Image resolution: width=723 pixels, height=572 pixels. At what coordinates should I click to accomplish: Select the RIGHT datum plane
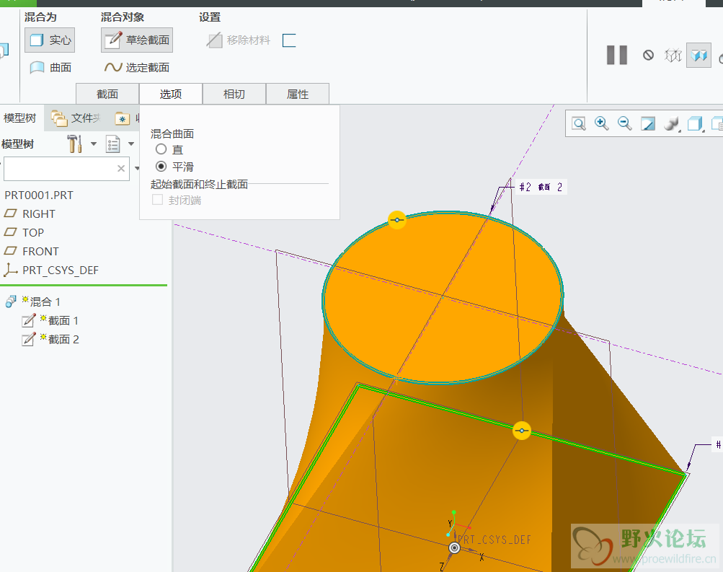pos(39,214)
